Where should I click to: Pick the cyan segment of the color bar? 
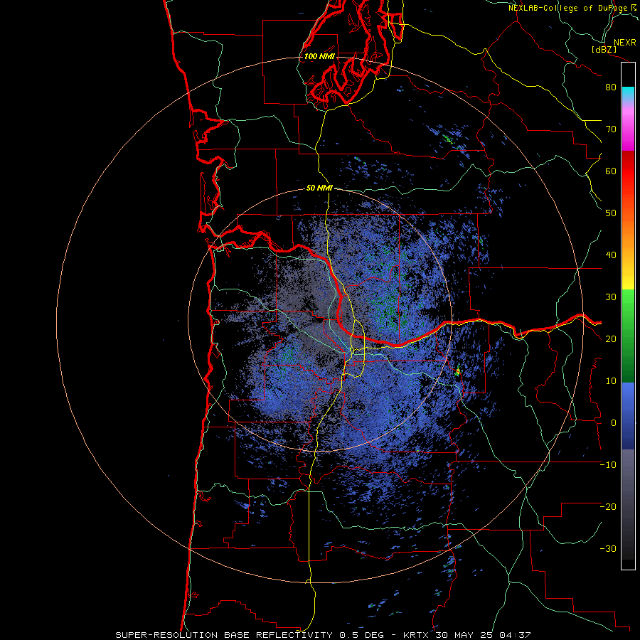[x=628, y=93]
